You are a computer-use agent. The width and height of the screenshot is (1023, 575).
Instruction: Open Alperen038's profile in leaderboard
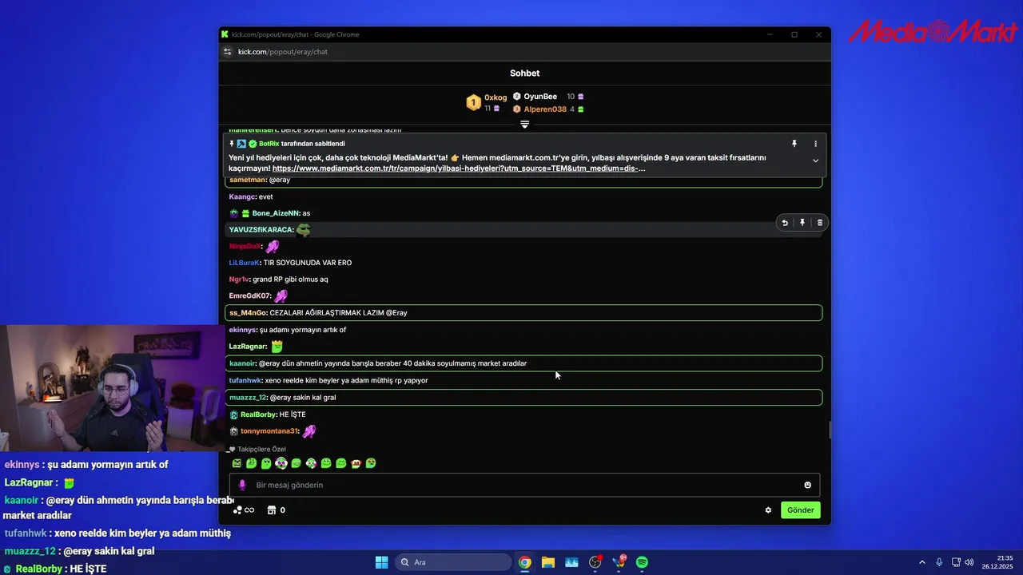[545, 109]
